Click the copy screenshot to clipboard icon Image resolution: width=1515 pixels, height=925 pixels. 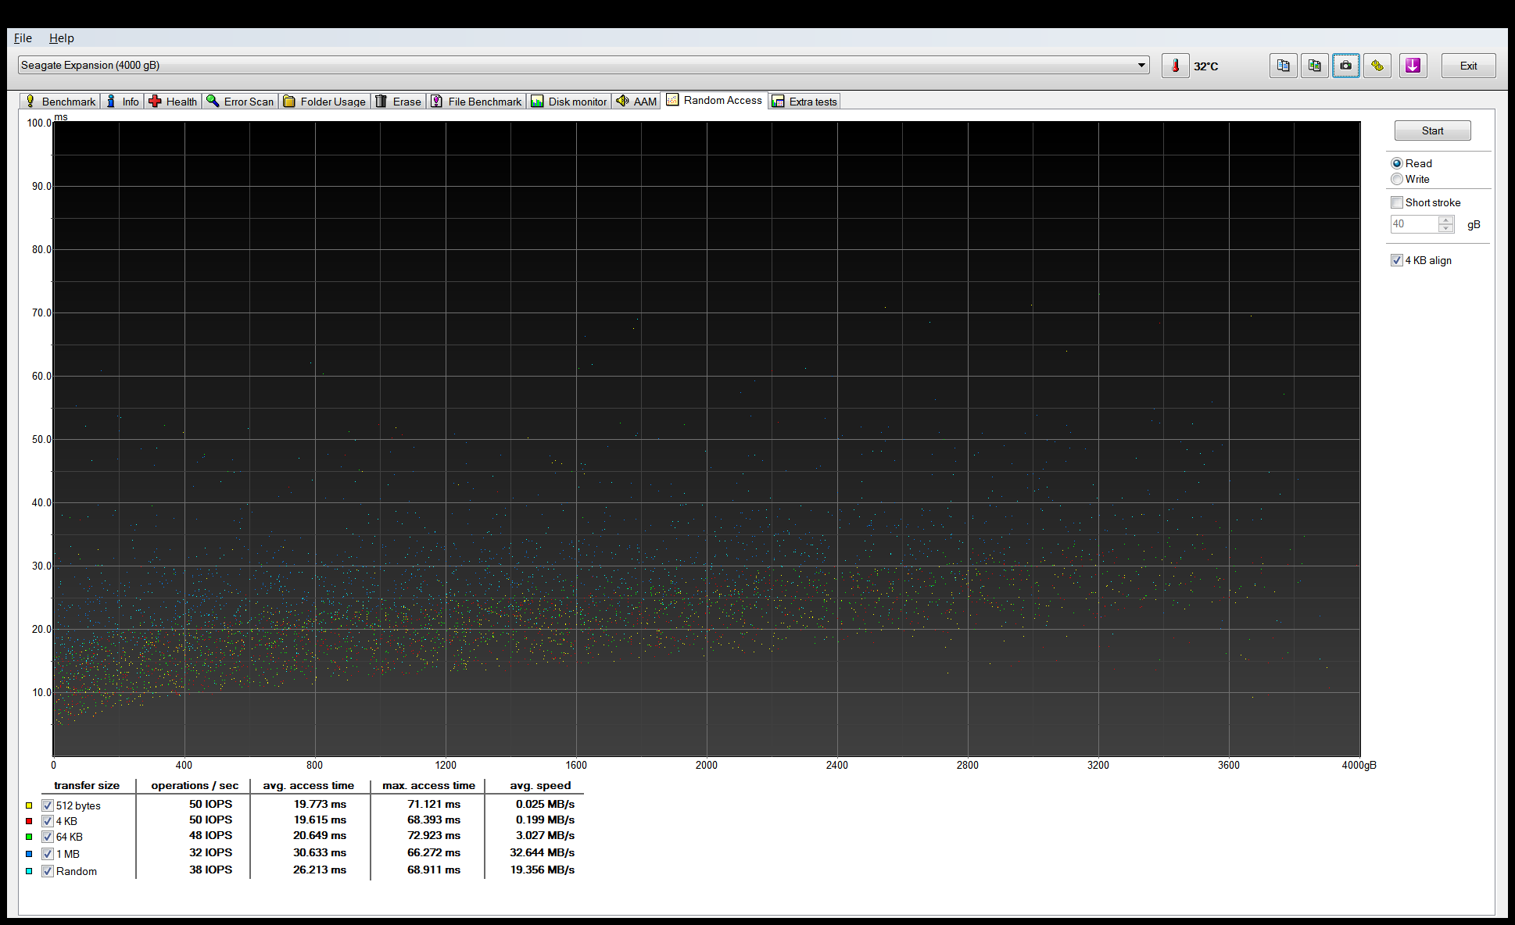pos(1314,66)
